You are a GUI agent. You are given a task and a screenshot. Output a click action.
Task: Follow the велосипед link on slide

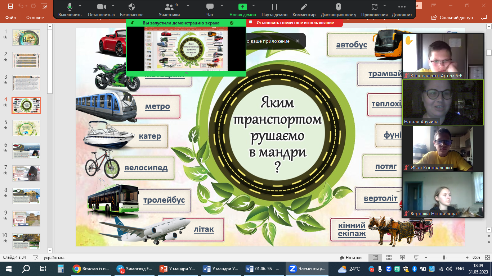click(x=146, y=169)
